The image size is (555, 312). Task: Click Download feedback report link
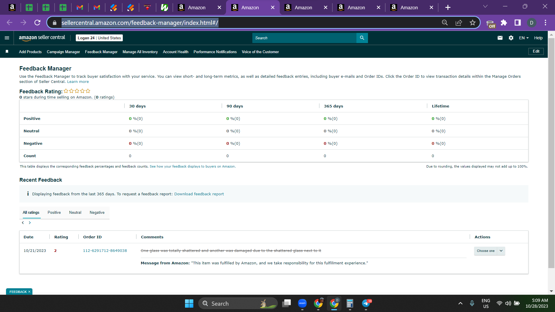[199, 194]
